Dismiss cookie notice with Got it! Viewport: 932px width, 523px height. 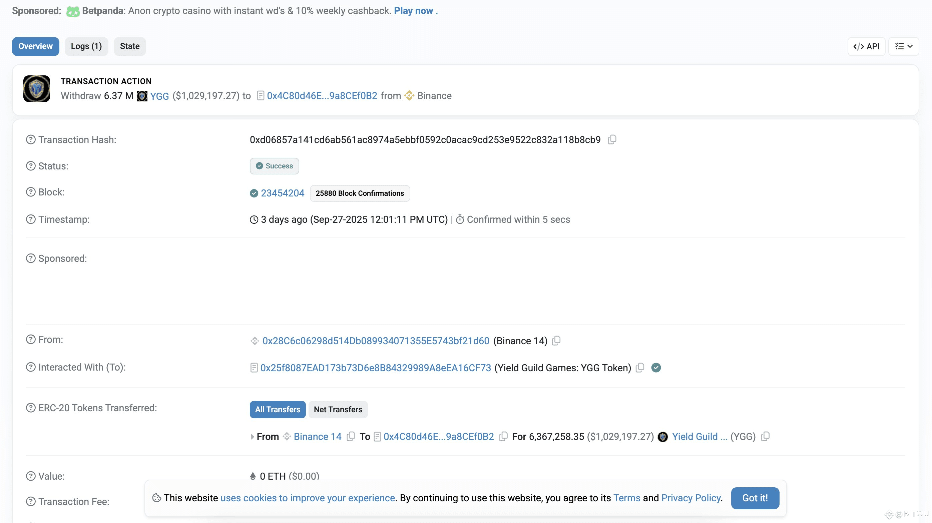pos(755,498)
